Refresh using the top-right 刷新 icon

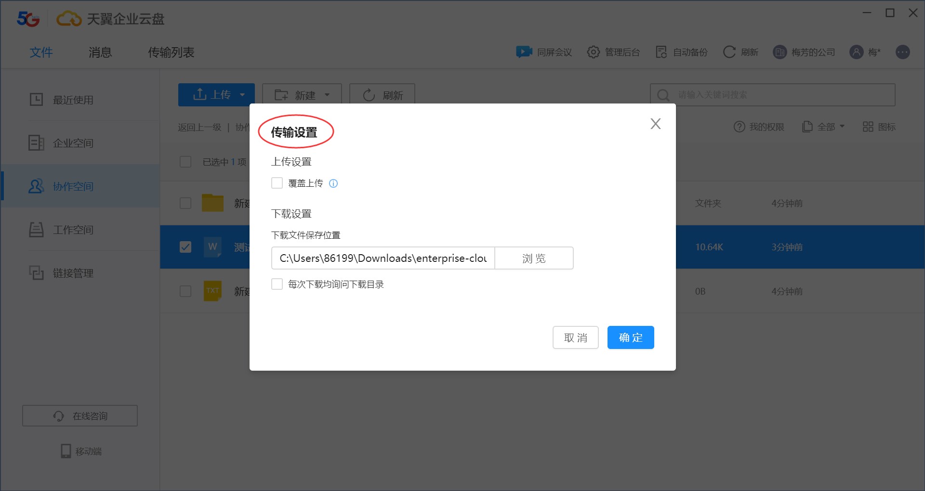[x=740, y=52]
